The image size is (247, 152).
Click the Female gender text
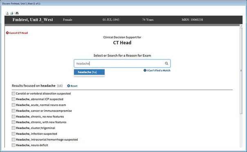pos(67,20)
